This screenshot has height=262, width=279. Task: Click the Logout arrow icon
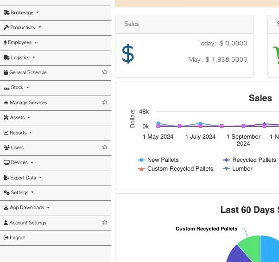tap(6, 237)
